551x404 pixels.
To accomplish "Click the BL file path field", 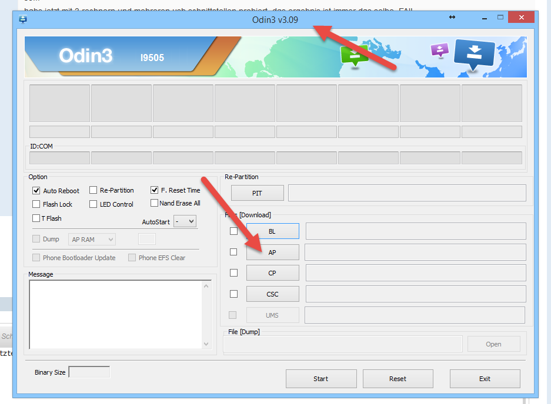I will (416, 231).
